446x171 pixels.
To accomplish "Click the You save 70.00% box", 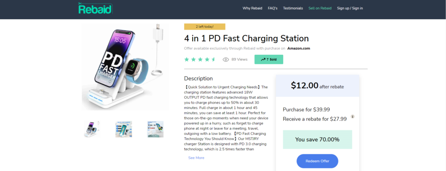I will [318, 140].
